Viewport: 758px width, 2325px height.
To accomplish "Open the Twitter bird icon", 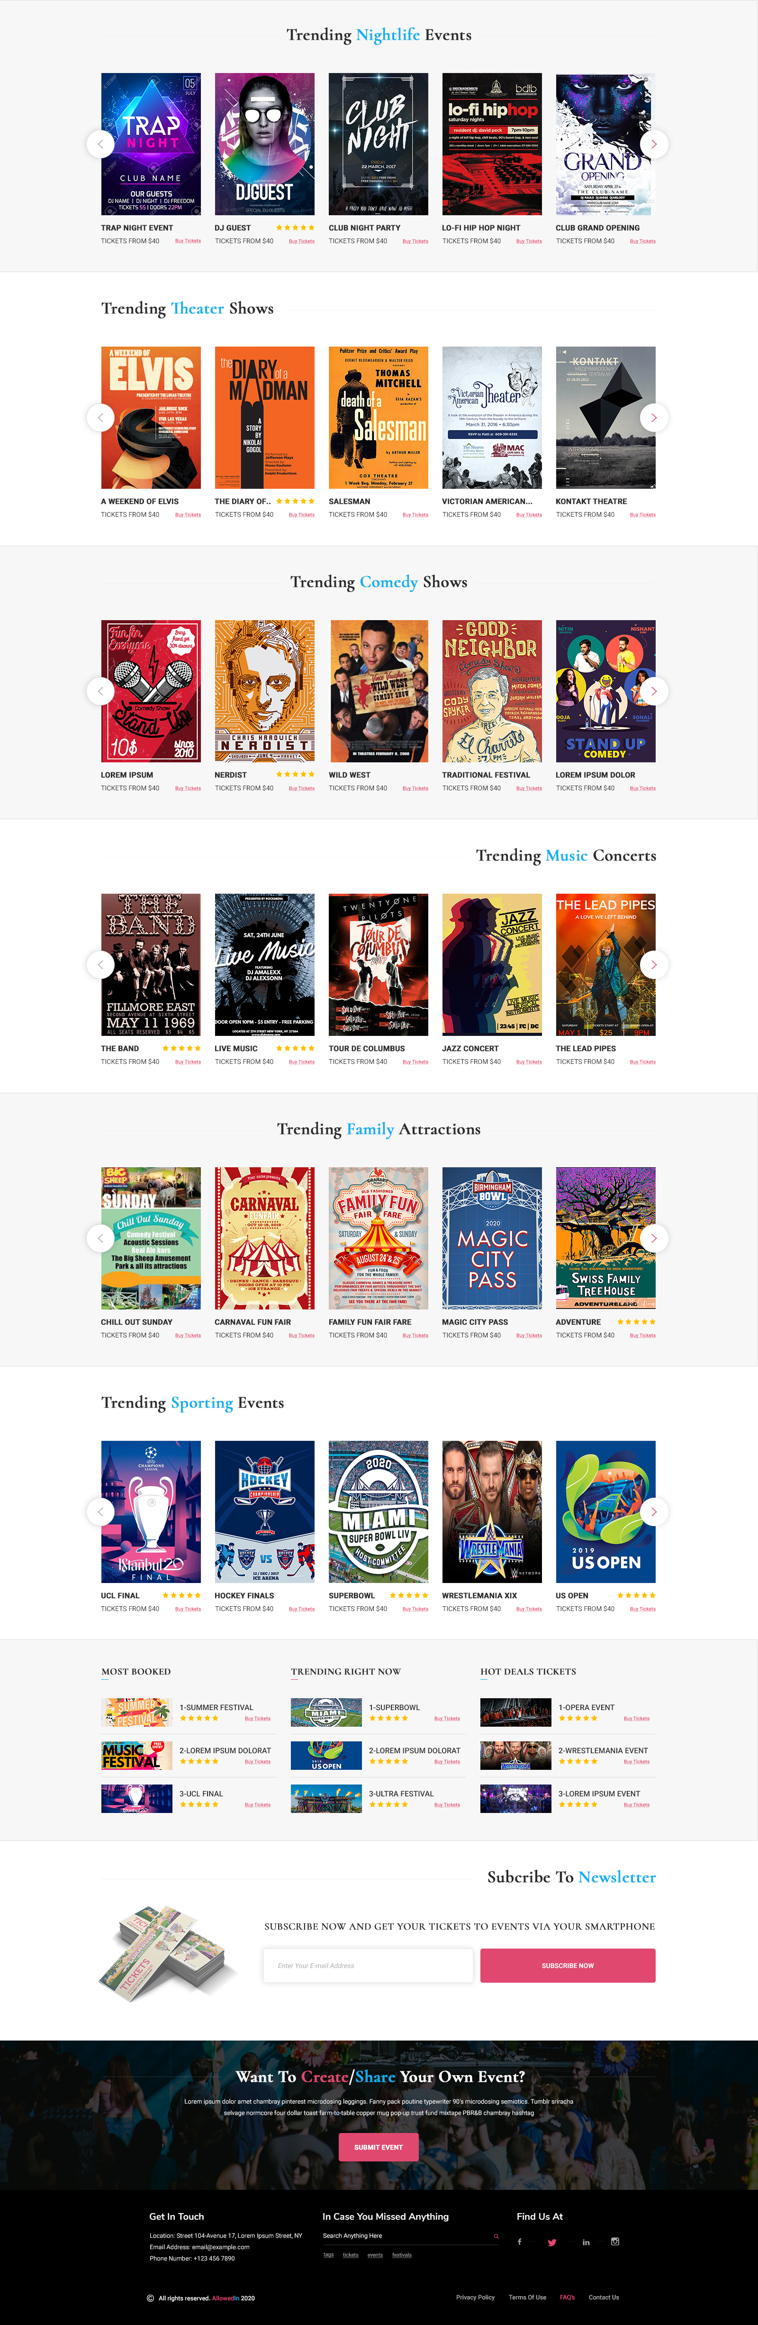I will click(x=551, y=2242).
